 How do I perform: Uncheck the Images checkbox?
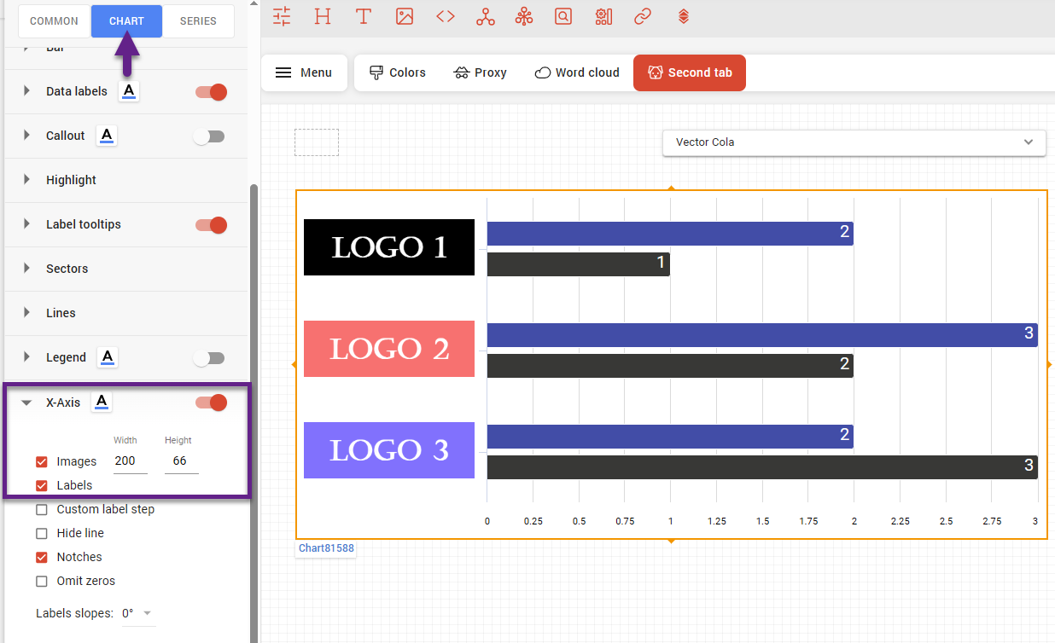(x=42, y=461)
